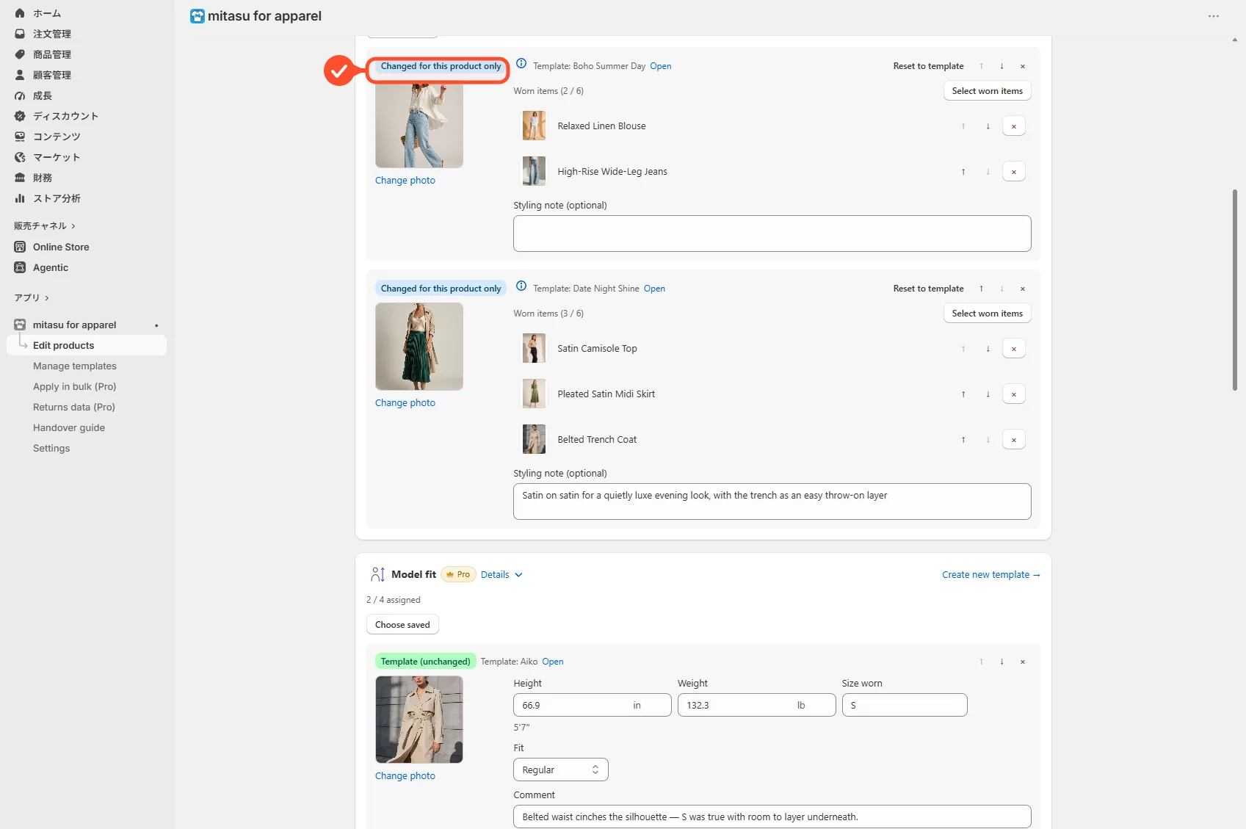Open the 商品管理 products tag icon
The image size is (1246, 829).
click(x=20, y=54)
